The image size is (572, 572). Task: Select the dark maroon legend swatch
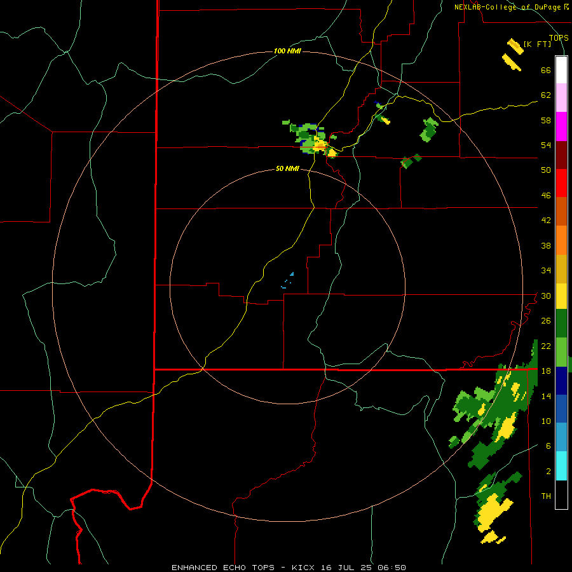pos(561,155)
